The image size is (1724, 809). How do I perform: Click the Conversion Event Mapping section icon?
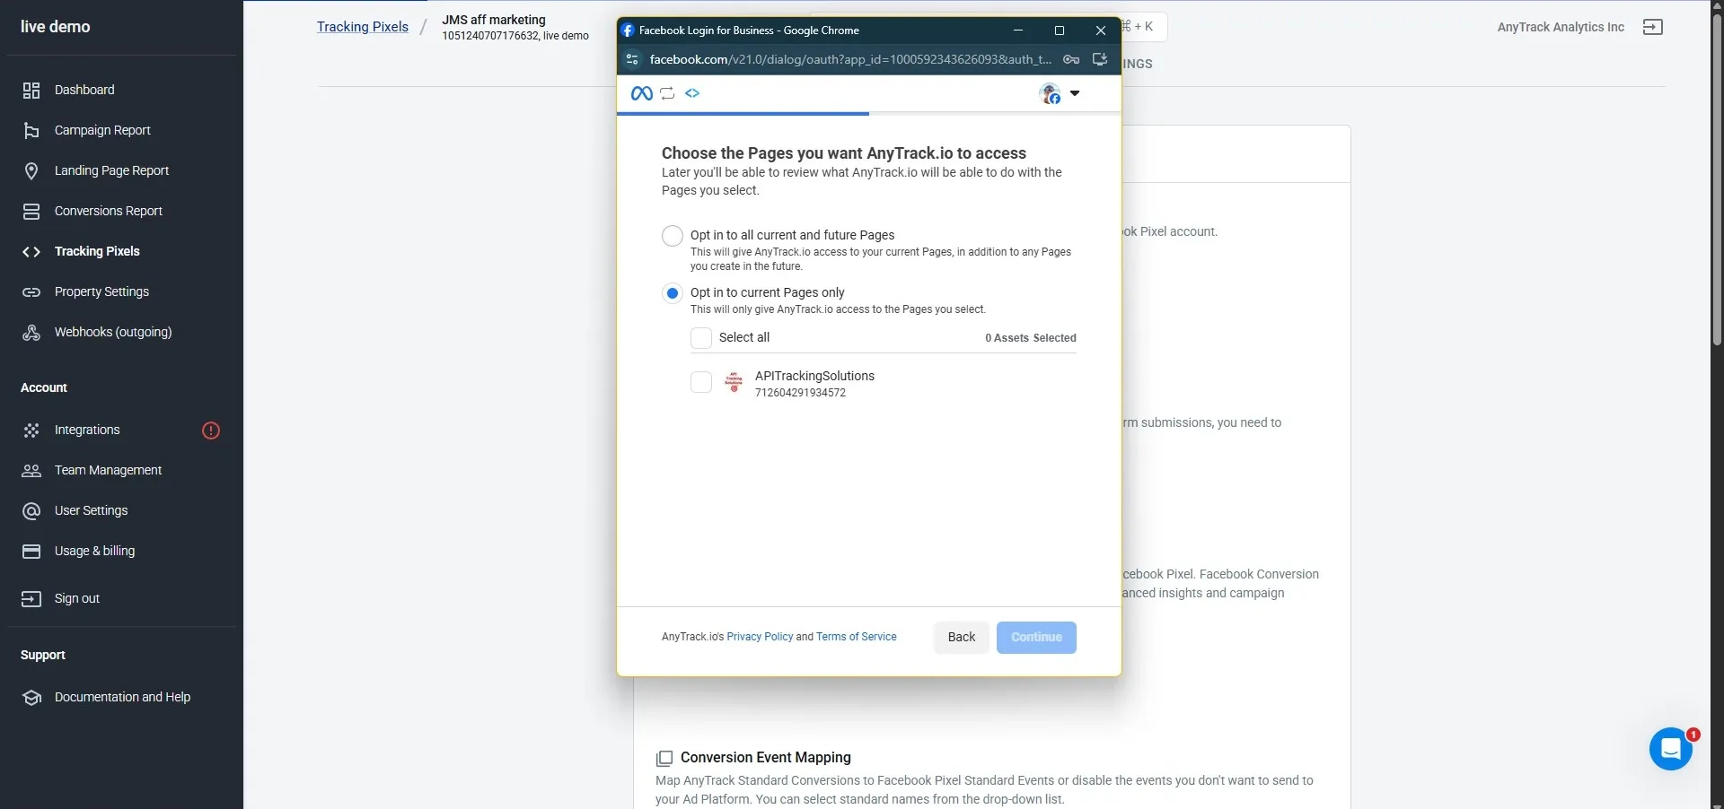coord(664,759)
